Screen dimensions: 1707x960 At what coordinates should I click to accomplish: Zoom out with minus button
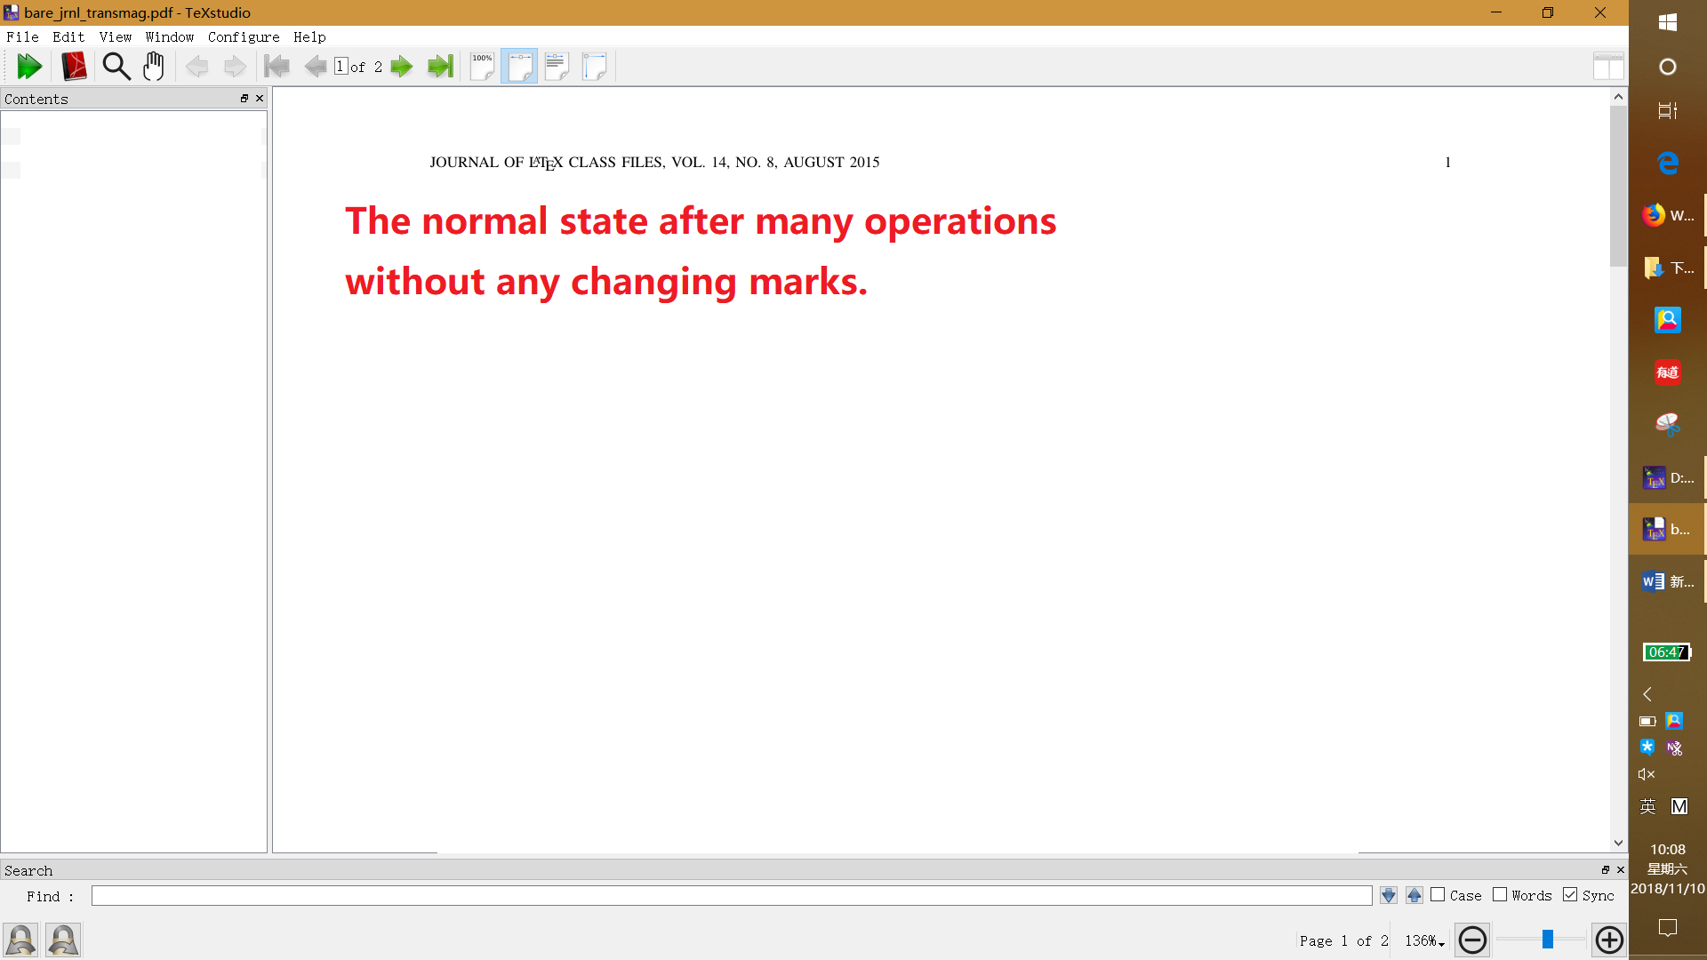coord(1472,940)
